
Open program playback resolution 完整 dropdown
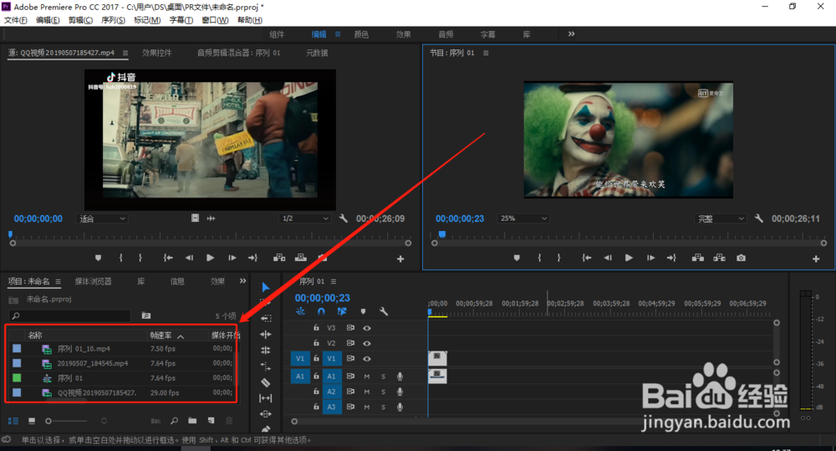click(x=720, y=218)
